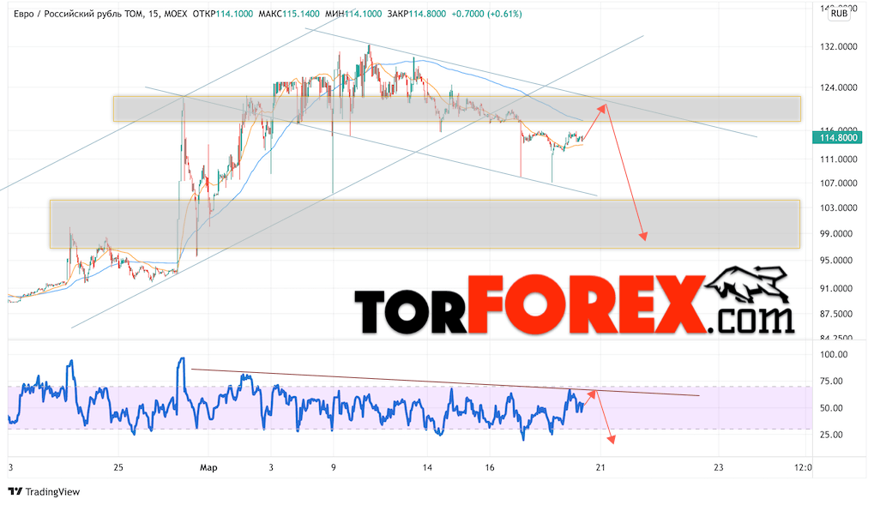Click the Мар date label on time axis
Image resolution: width=874 pixels, height=505 pixels.
pyautogui.click(x=208, y=467)
